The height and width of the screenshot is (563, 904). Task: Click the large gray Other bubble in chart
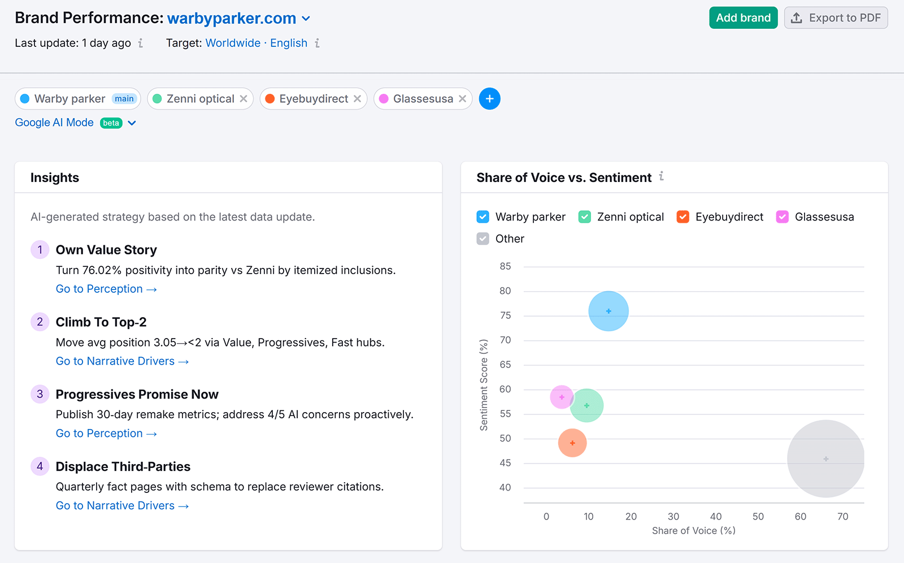[825, 459]
